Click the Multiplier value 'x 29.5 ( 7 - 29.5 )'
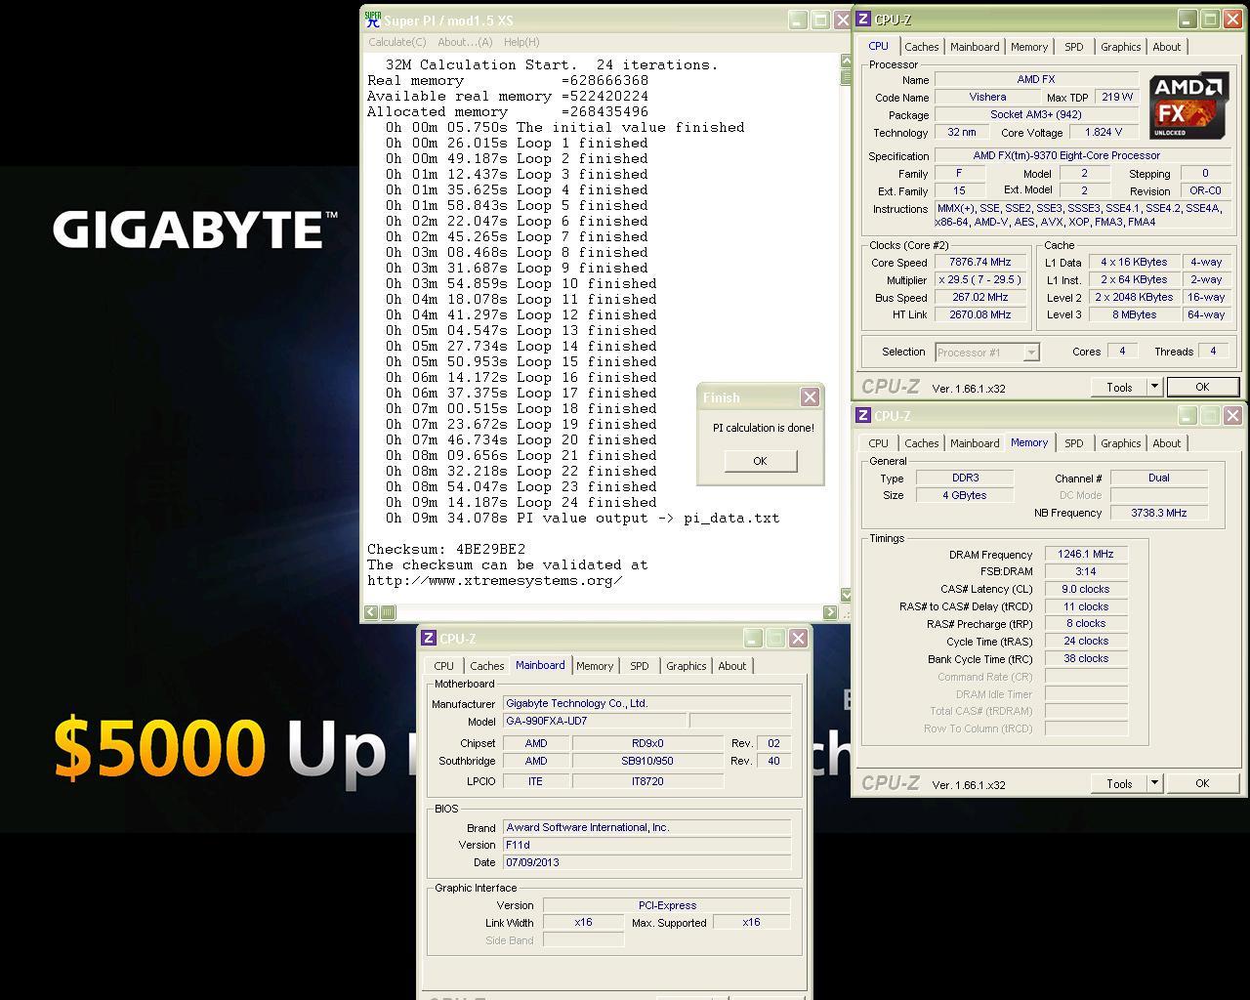This screenshot has width=1250, height=1000. (x=979, y=279)
